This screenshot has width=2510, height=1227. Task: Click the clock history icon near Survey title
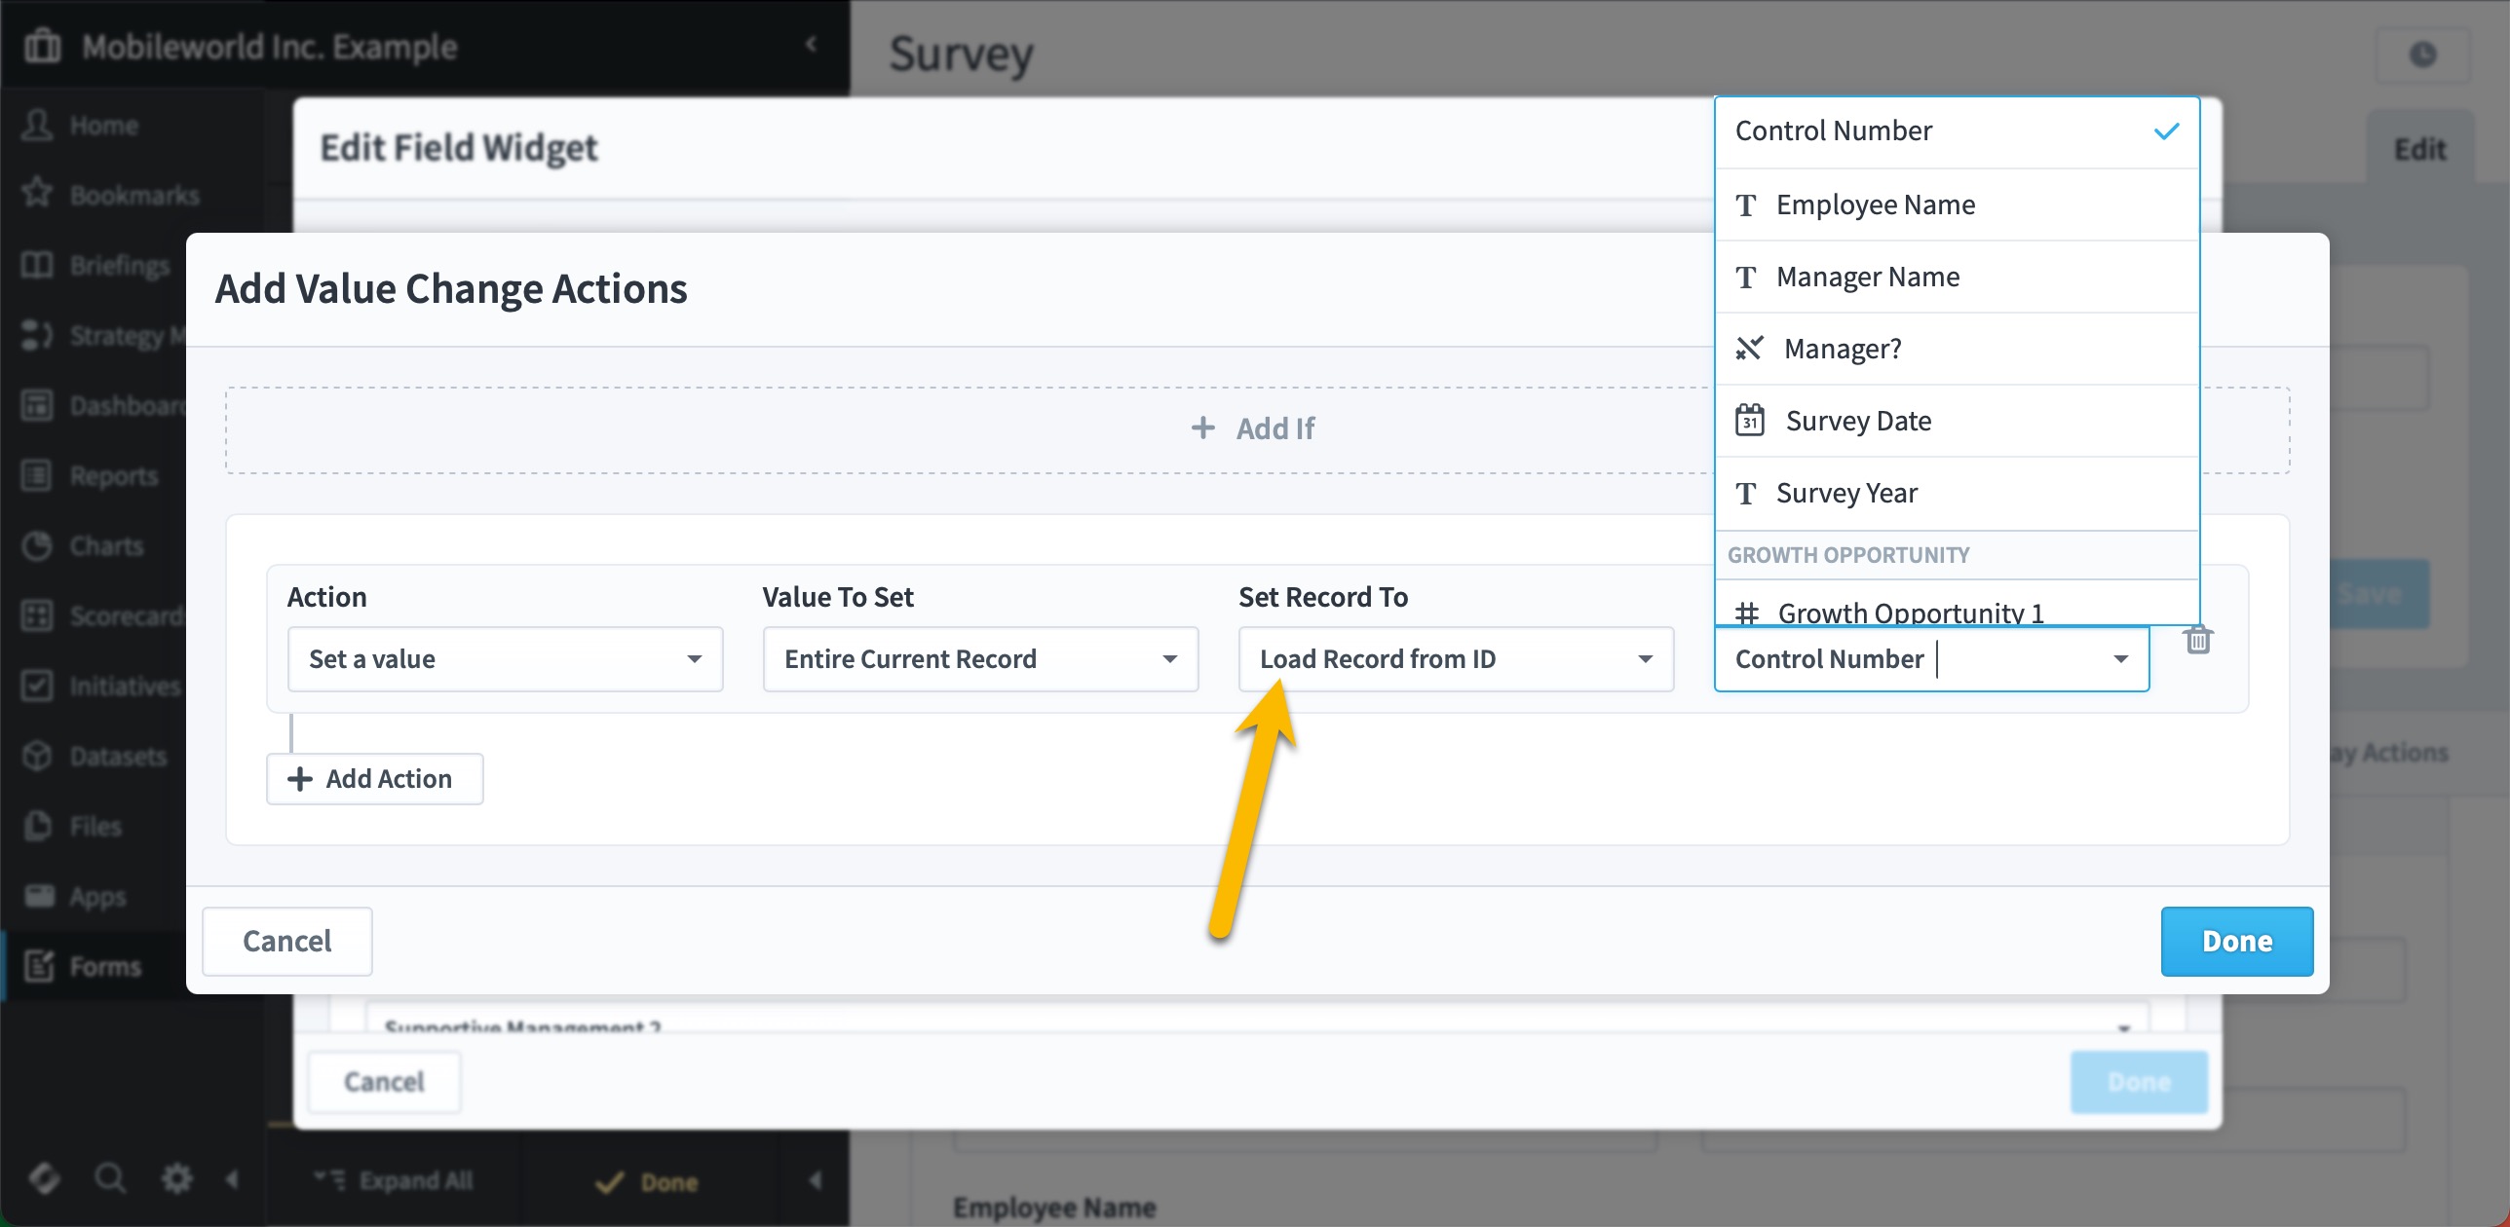click(x=2423, y=56)
